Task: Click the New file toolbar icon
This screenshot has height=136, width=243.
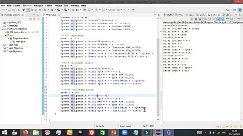Action: [x=3, y=10]
